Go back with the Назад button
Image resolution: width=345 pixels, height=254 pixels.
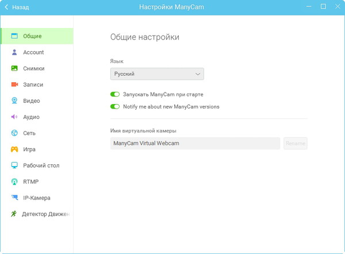coord(17,7)
